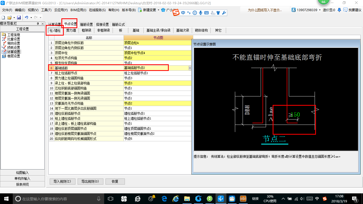
Task: Click the Undo arrow icon
Action: click(27, 18)
